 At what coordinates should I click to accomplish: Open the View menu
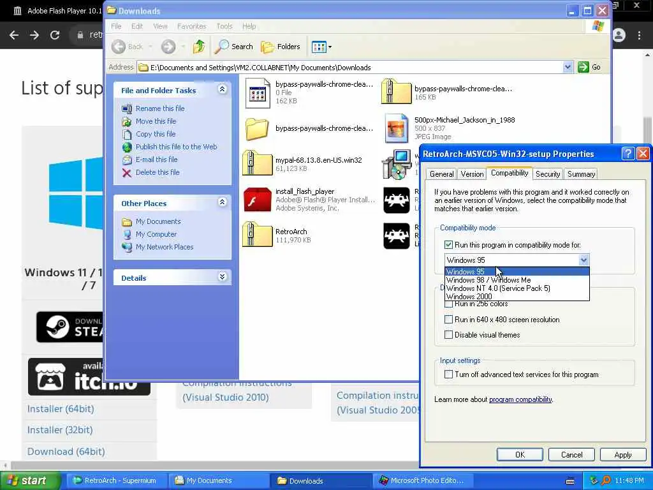160,26
